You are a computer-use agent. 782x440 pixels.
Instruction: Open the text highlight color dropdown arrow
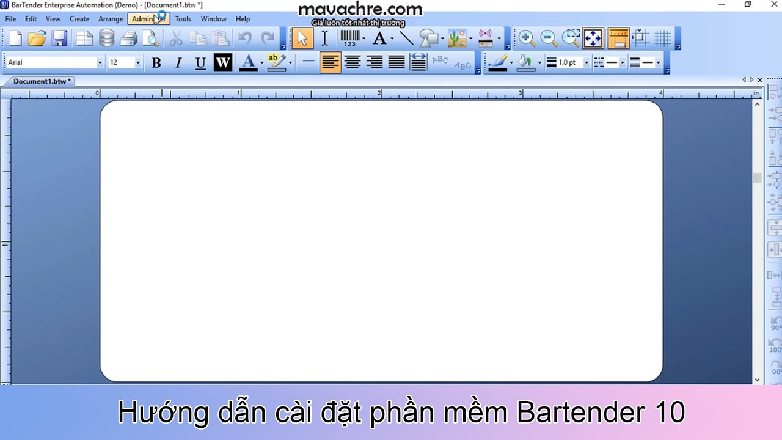tap(290, 62)
